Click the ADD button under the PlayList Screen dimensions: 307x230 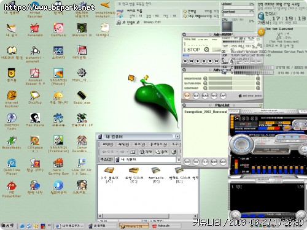click(187, 162)
